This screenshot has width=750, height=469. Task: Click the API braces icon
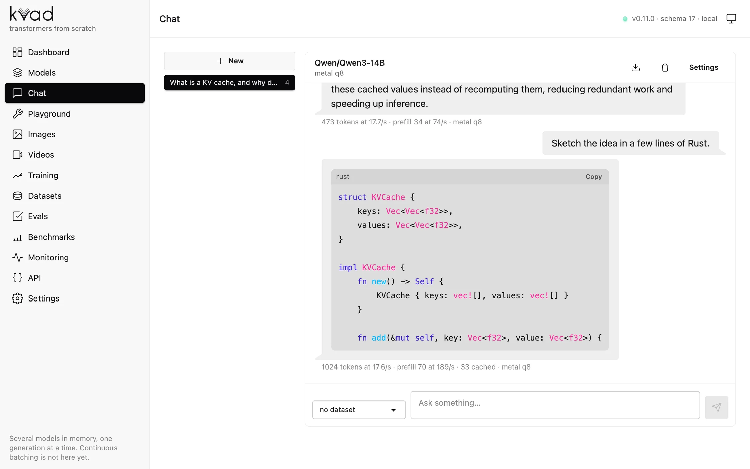[x=17, y=278]
